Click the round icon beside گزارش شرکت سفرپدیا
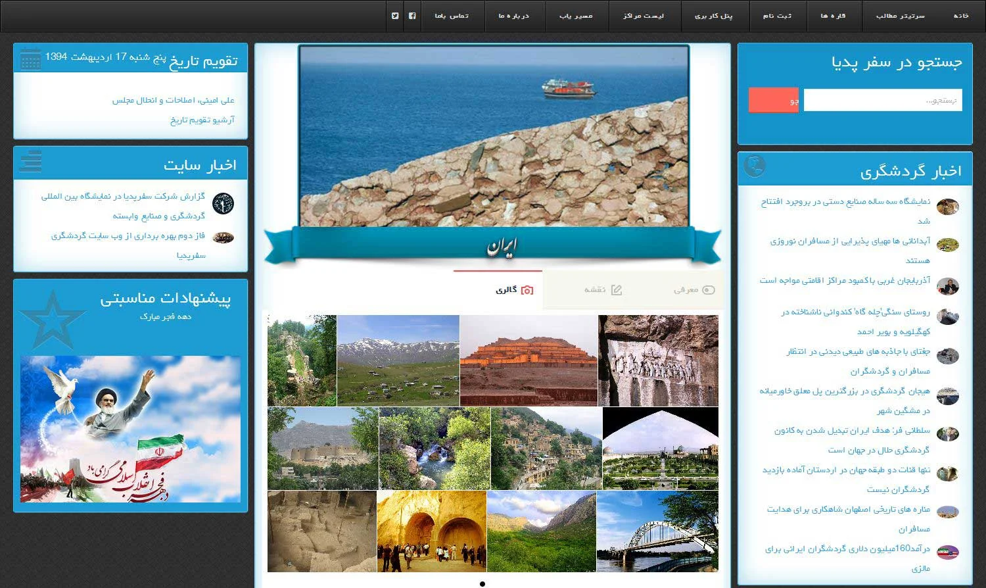Viewport: 986px width, 588px height. point(223,203)
